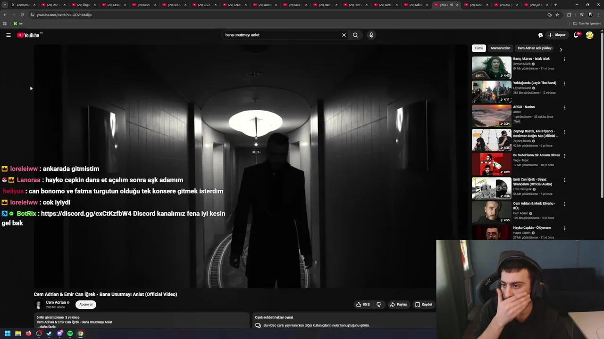This screenshot has width=604, height=339.
Task: Open the Tüm Yer İşaretleri bookmarks folder
Action: (x=587, y=24)
